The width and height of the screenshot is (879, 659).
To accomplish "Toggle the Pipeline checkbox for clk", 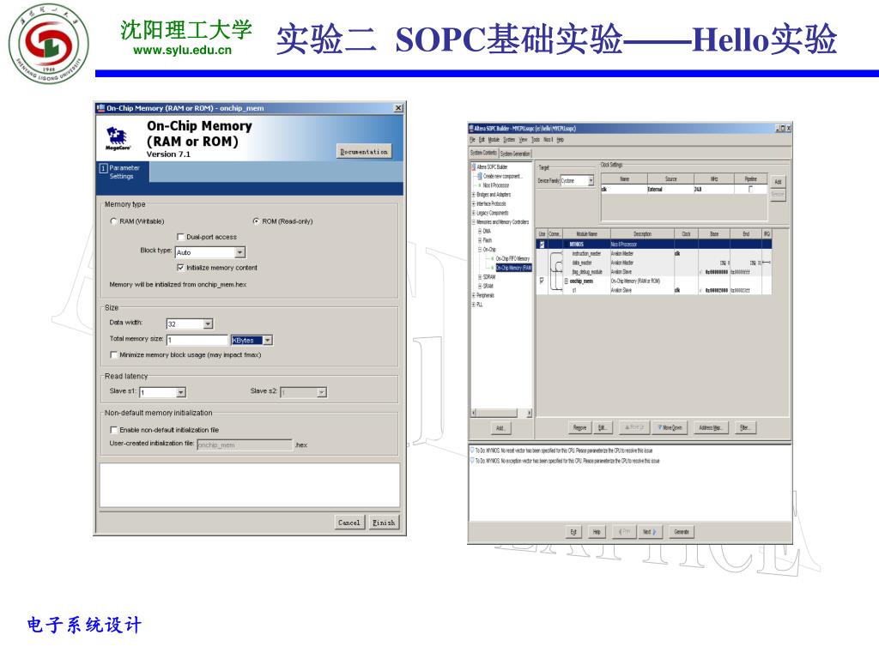I will [750, 189].
